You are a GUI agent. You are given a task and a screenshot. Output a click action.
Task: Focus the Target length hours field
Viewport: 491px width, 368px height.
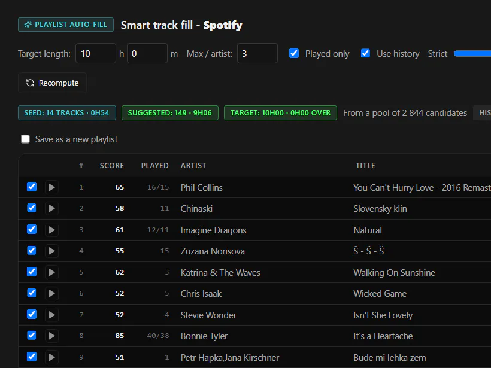click(x=96, y=53)
